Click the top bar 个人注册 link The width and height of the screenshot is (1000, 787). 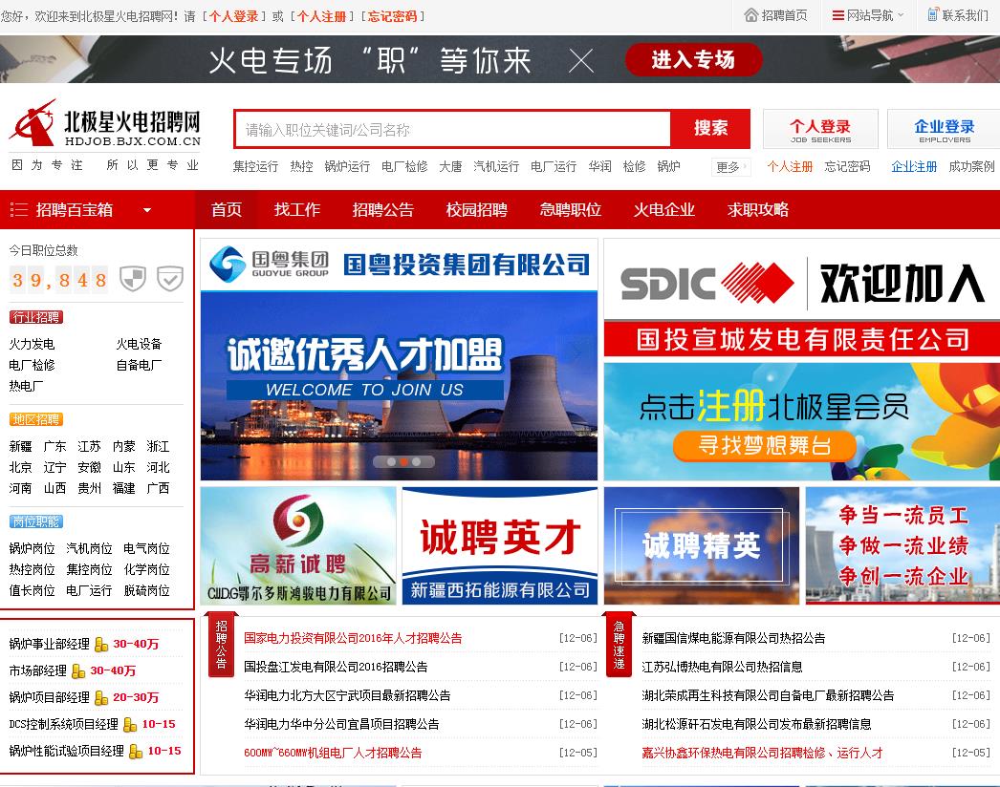click(x=322, y=16)
